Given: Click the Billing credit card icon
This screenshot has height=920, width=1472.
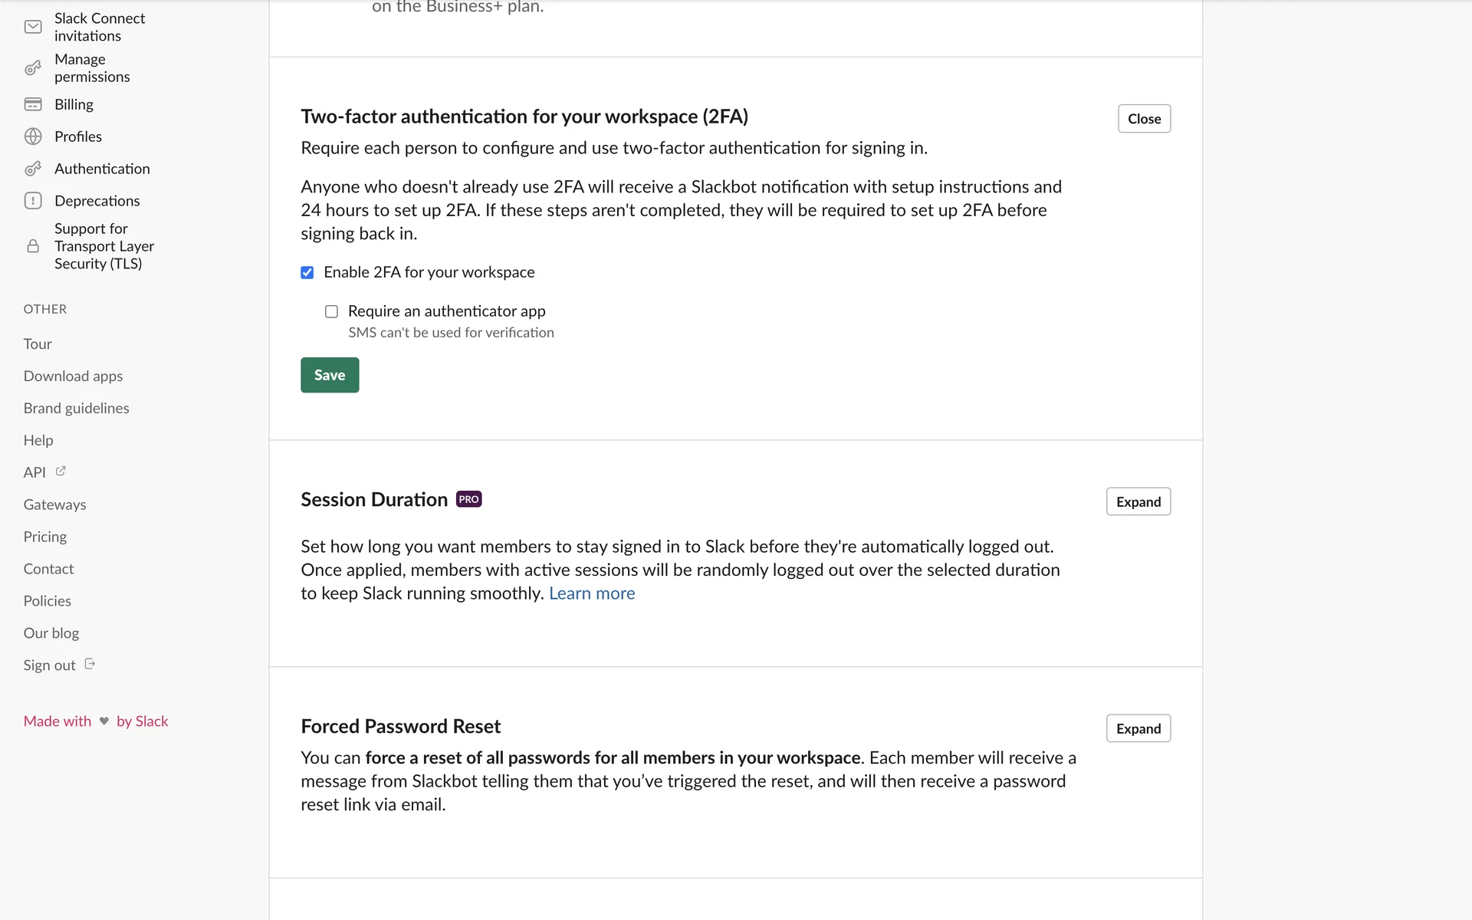Looking at the screenshot, I should (33, 104).
